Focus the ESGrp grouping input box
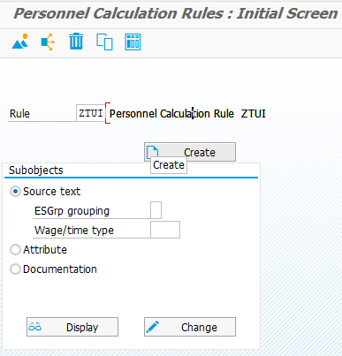Image resolution: width=342 pixels, height=356 pixels. [x=156, y=210]
